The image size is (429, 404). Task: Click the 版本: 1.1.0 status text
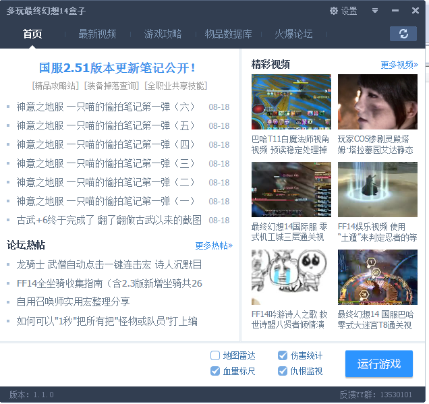pos(32,395)
